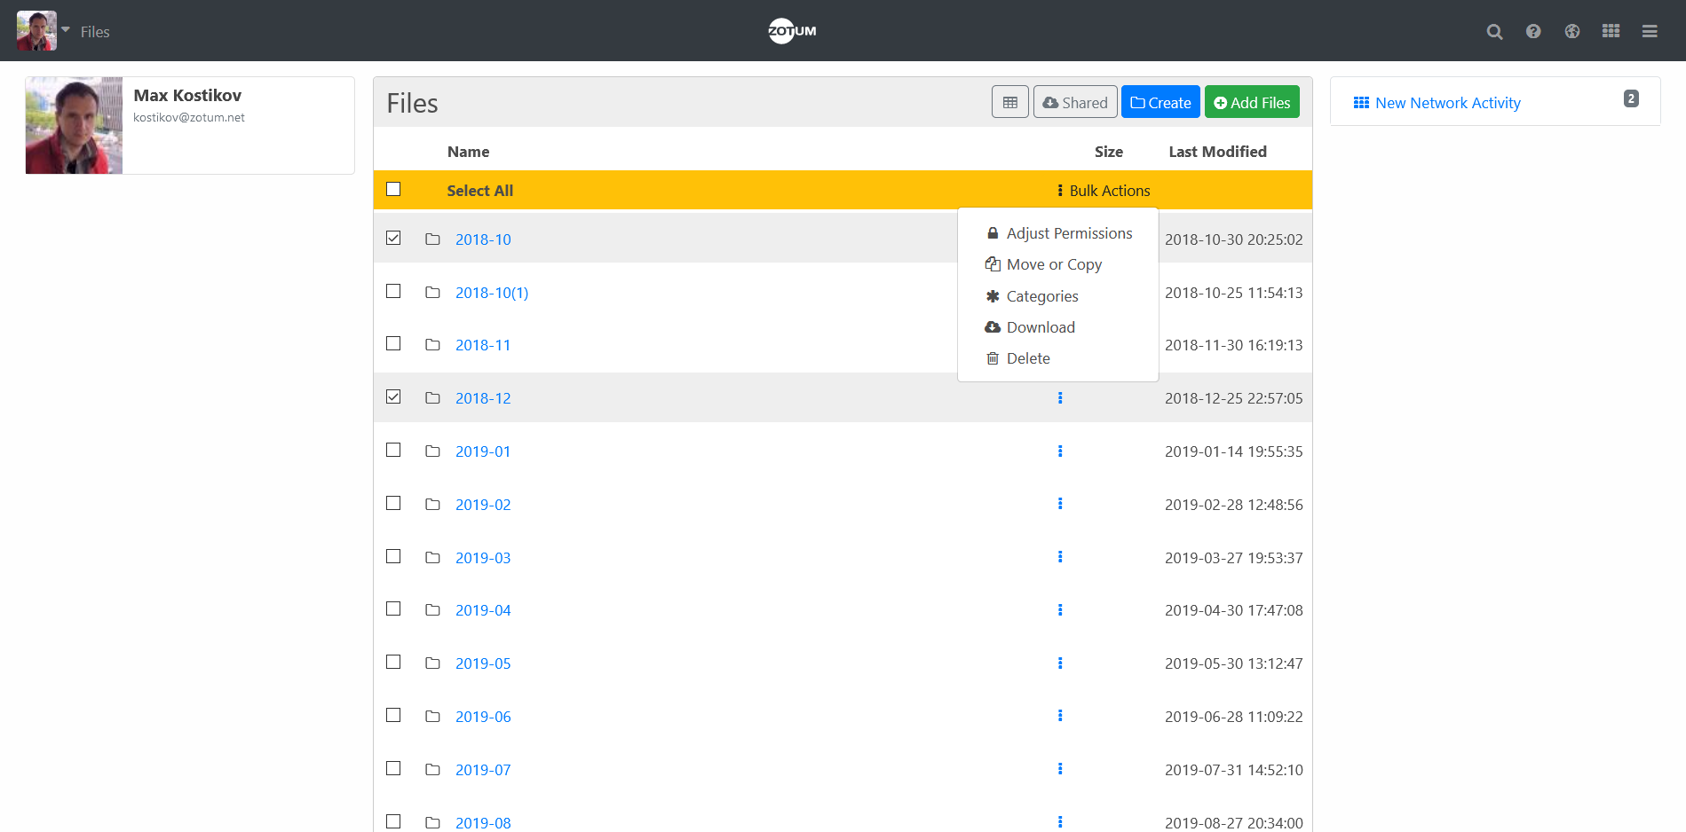This screenshot has width=1686, height=832.
Task: Open the three-dot menu for 2019-02
Action: [1060, 504]
